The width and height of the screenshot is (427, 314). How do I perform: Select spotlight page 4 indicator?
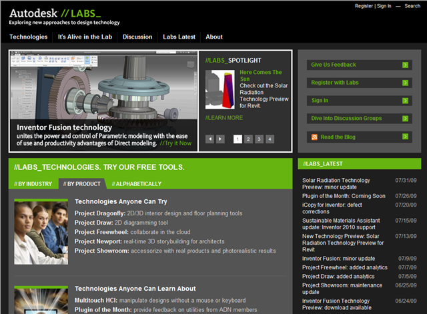coord(270,139)
